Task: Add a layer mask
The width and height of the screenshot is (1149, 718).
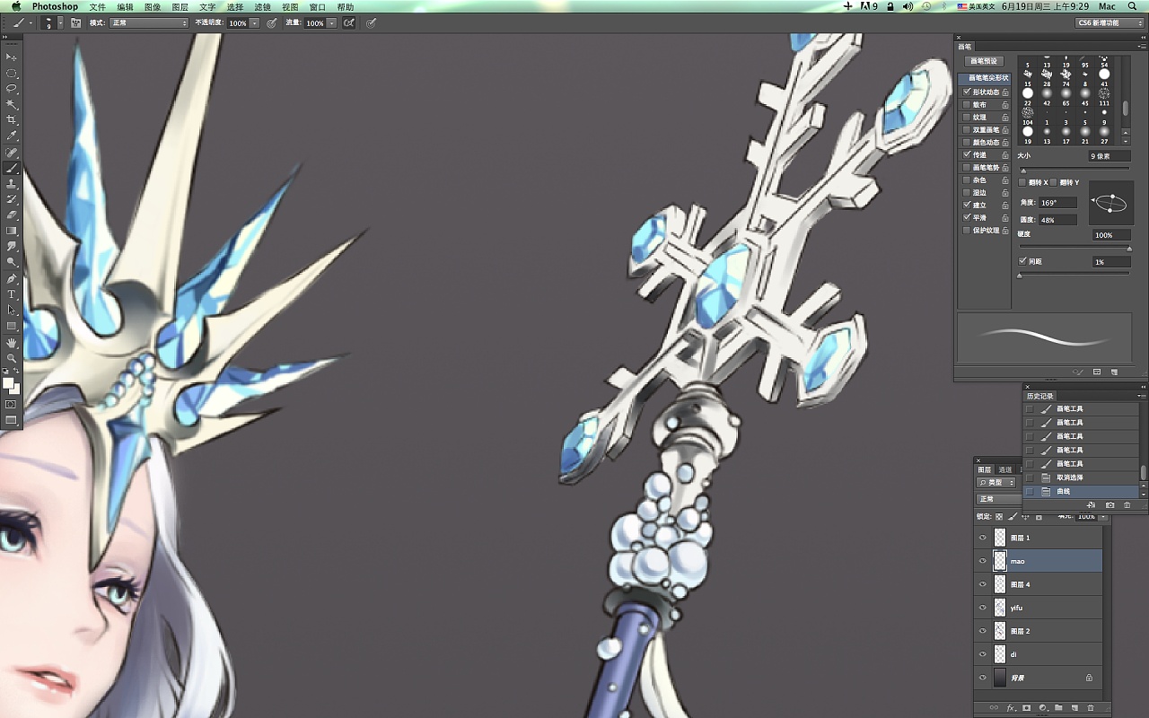Action: (1027, 708)
